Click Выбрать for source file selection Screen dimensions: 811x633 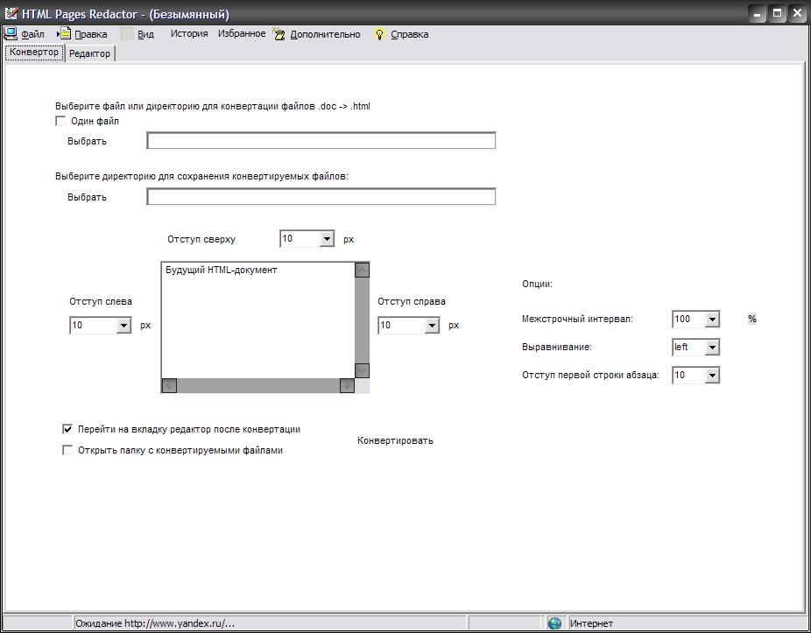[87, 141]
